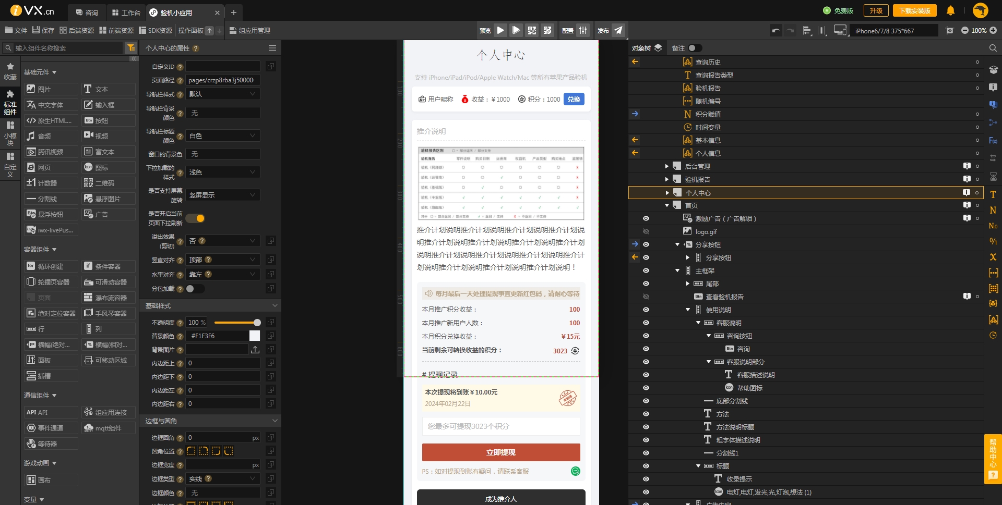
Task: Open the 后端资源 menu
Action: click(x=77, y=30)
